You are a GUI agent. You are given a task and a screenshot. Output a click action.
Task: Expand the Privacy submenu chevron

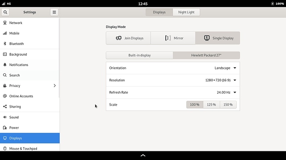55,86
